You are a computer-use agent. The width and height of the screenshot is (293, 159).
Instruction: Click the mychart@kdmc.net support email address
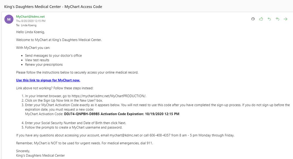(x=124, y=135)
